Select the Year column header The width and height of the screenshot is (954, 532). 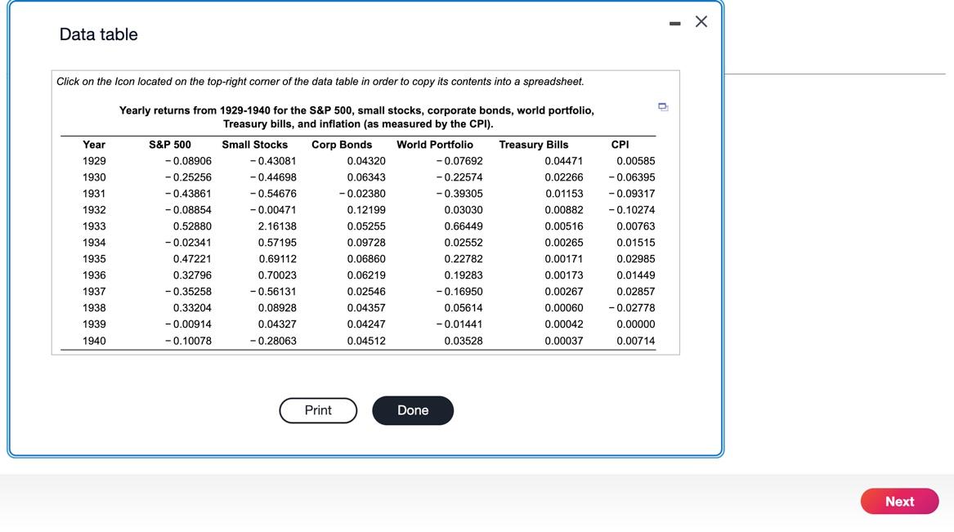coord(92,144)
